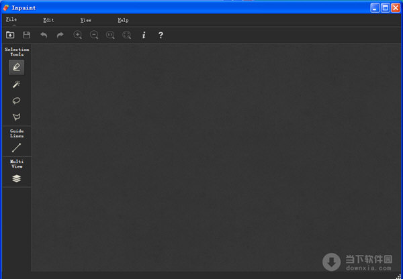Open the Edit menu
Screen dimensions: 403x279
tap(48, 20)
